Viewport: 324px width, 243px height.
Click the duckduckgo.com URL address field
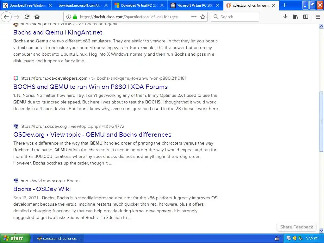click(x=129, y=17)
